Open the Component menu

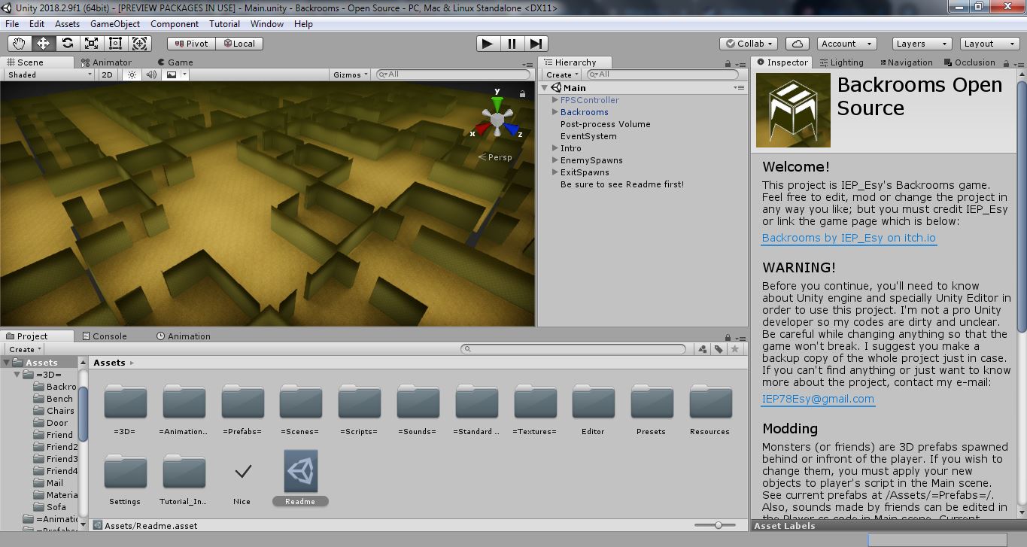pyautogui.click(x=175, y=24)
